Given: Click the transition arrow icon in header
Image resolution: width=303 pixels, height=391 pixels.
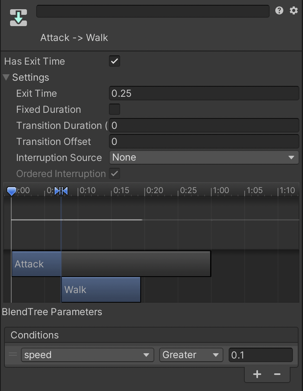Looking at the screenshot, I should point(18,18).
